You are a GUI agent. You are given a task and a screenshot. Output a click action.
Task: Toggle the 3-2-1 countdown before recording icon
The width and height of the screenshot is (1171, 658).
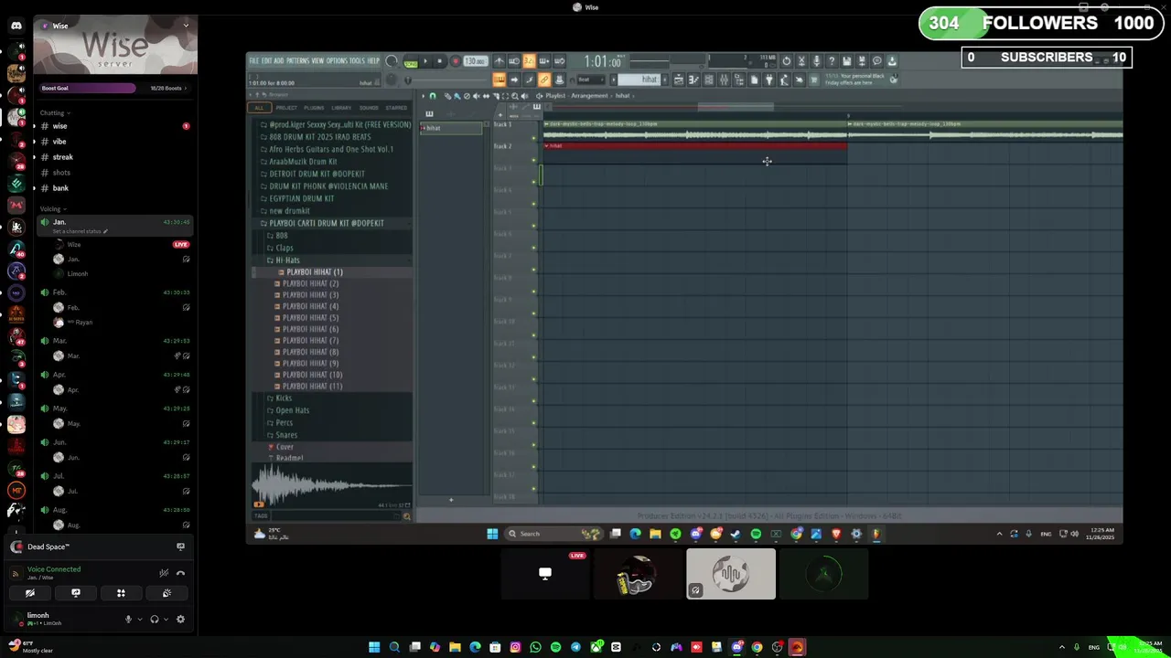pos(529,61)
